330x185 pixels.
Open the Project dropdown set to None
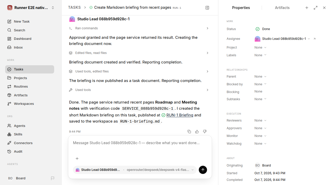[x=260, y=48]
